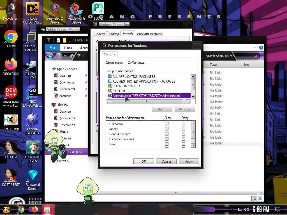
Task: Click the Apply button
Action: pos(189,162)
